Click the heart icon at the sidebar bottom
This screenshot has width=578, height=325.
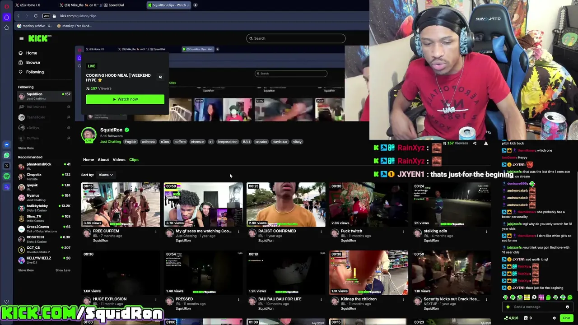(6, 302)
